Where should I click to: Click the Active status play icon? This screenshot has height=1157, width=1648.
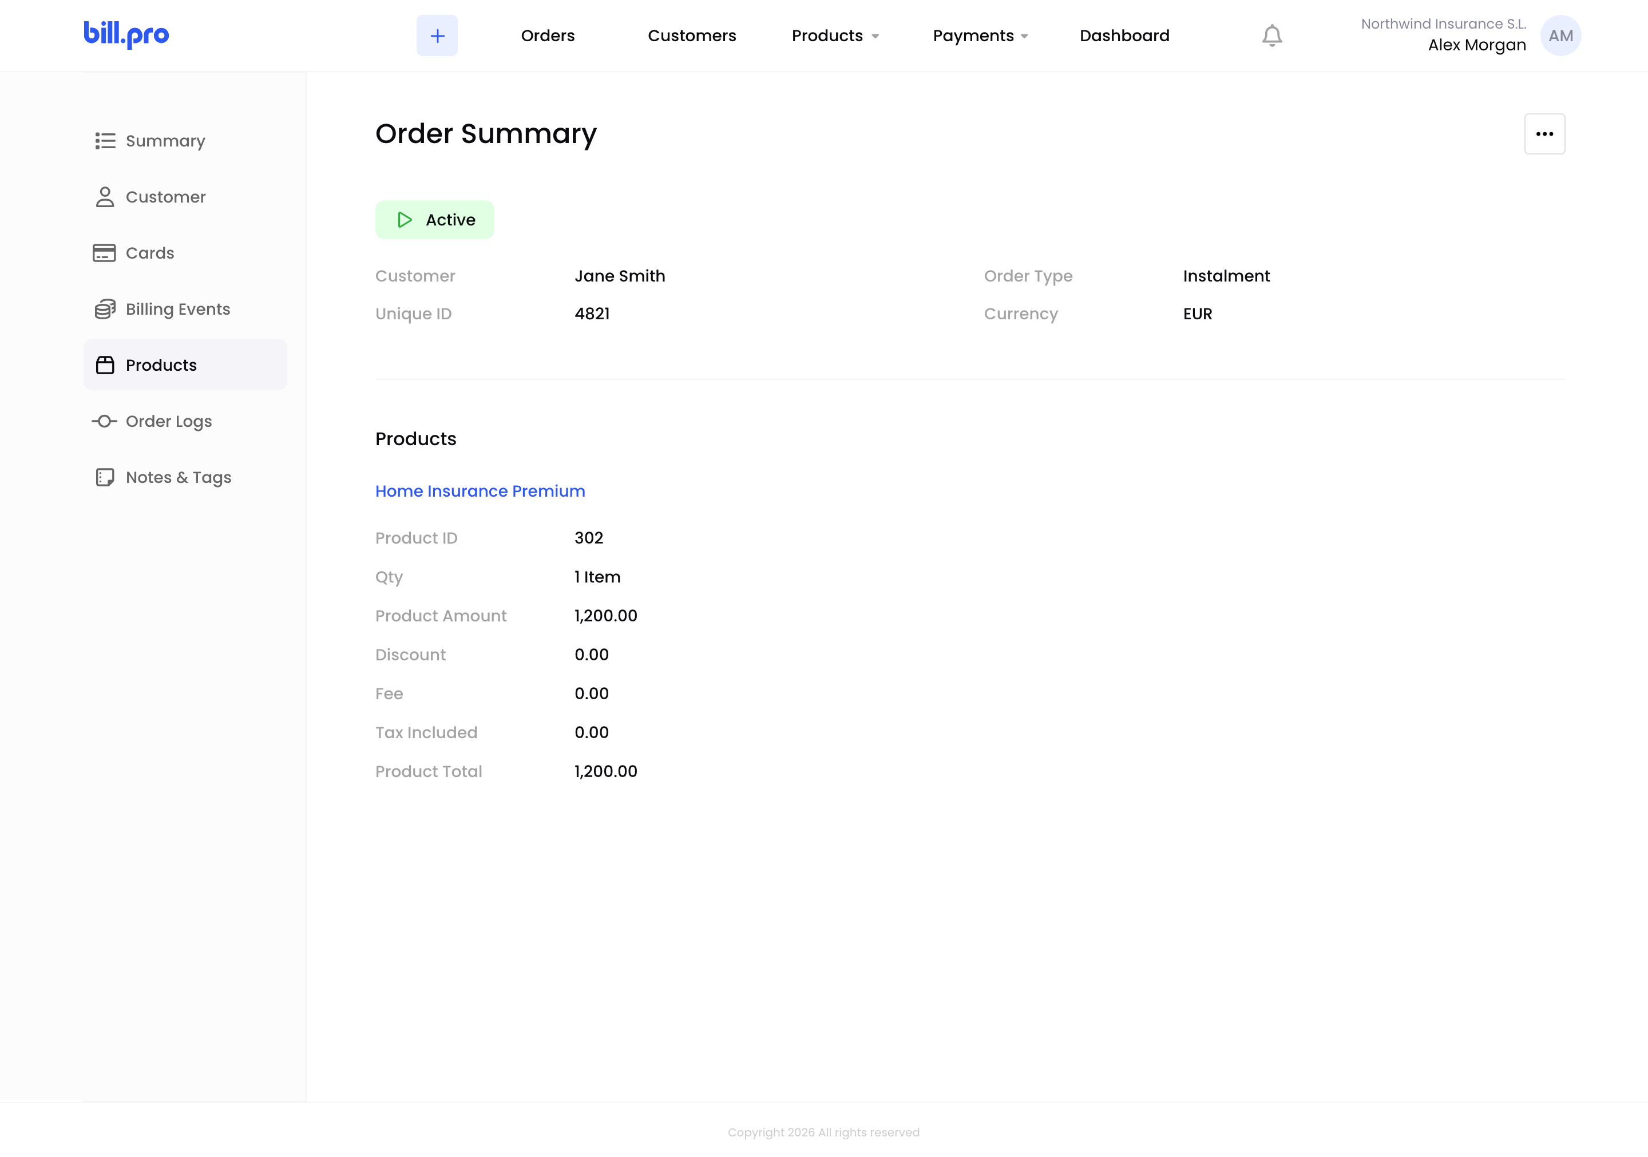[404, 220]
